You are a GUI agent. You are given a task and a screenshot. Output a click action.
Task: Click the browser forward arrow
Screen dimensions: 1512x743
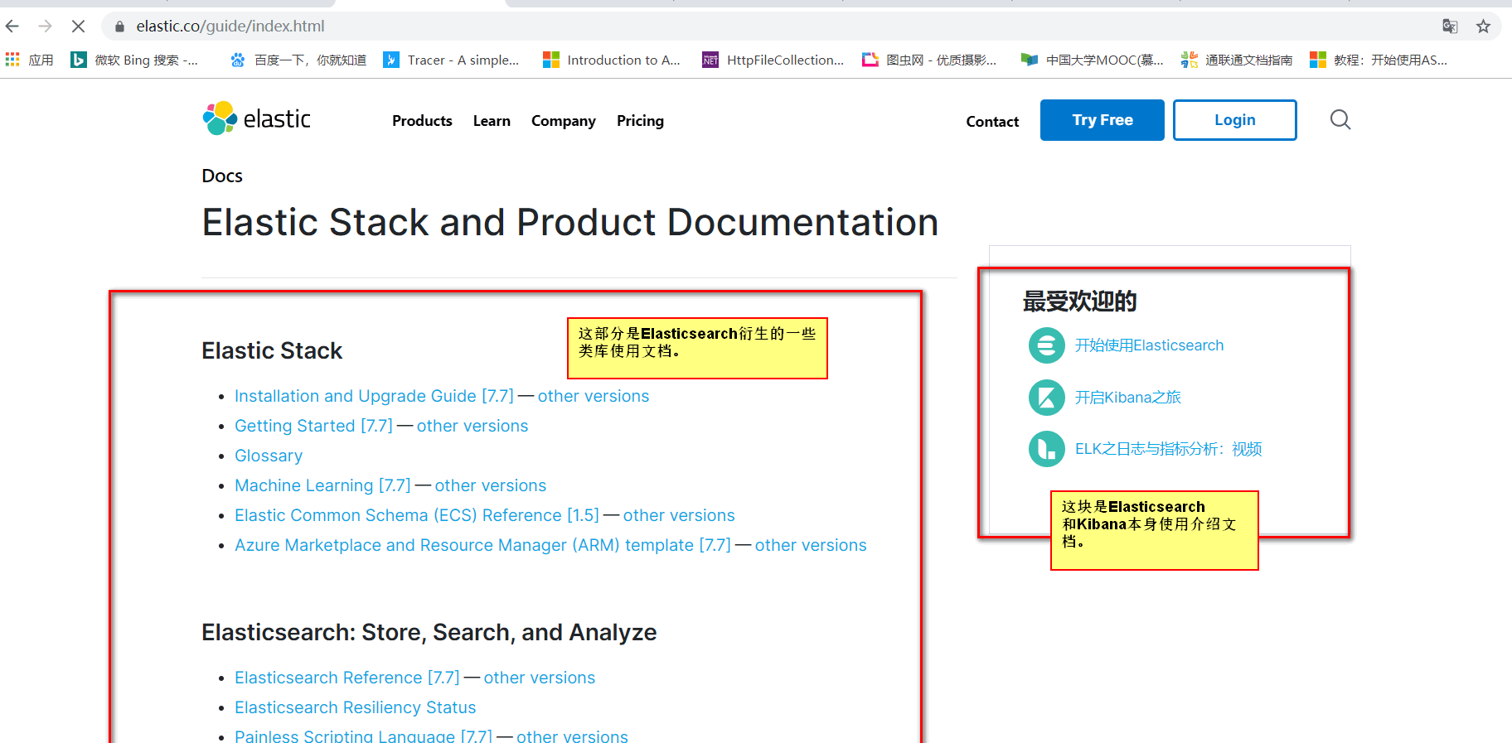tap(46, 27)
